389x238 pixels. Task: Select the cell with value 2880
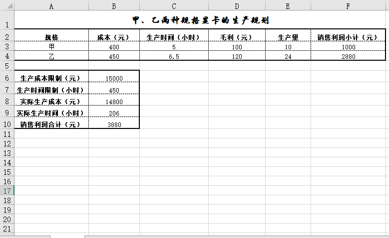click(x=348, y=56)
